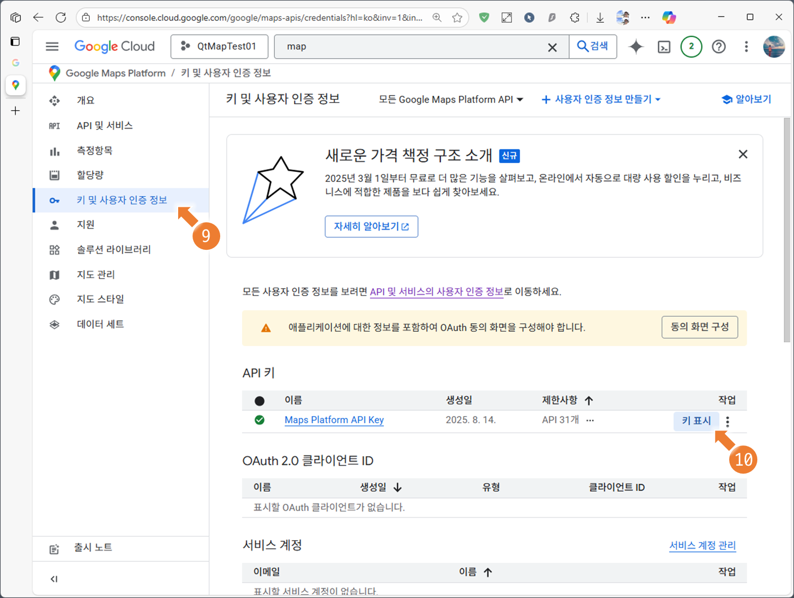Open 지도 스타일 in the sidebar
This screenshot has width=794, height=598.
tap(121, 299)
